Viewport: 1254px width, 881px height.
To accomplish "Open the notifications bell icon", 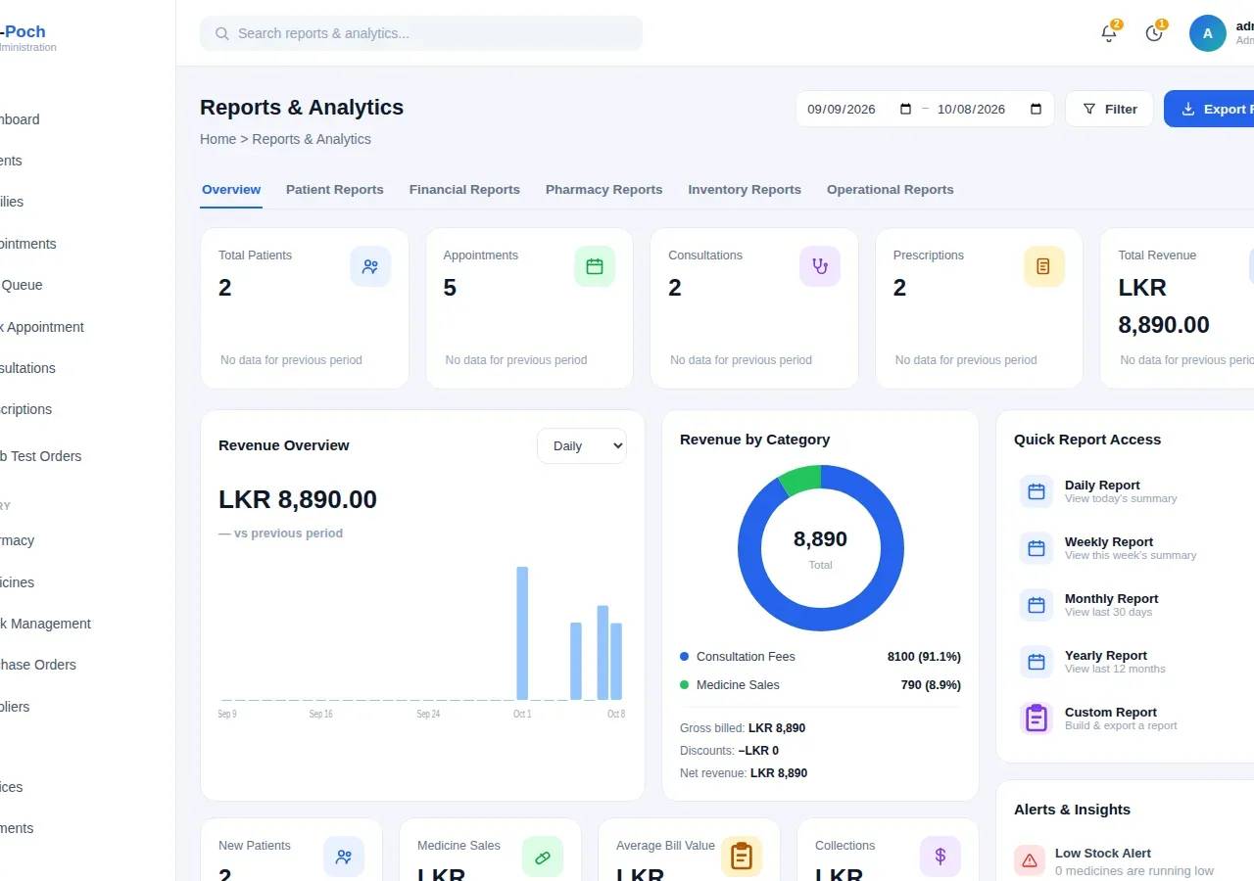I will [x=1109, y=33].
